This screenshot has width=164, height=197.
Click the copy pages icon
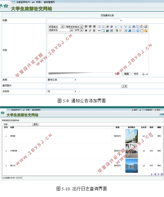coord(138,27)
